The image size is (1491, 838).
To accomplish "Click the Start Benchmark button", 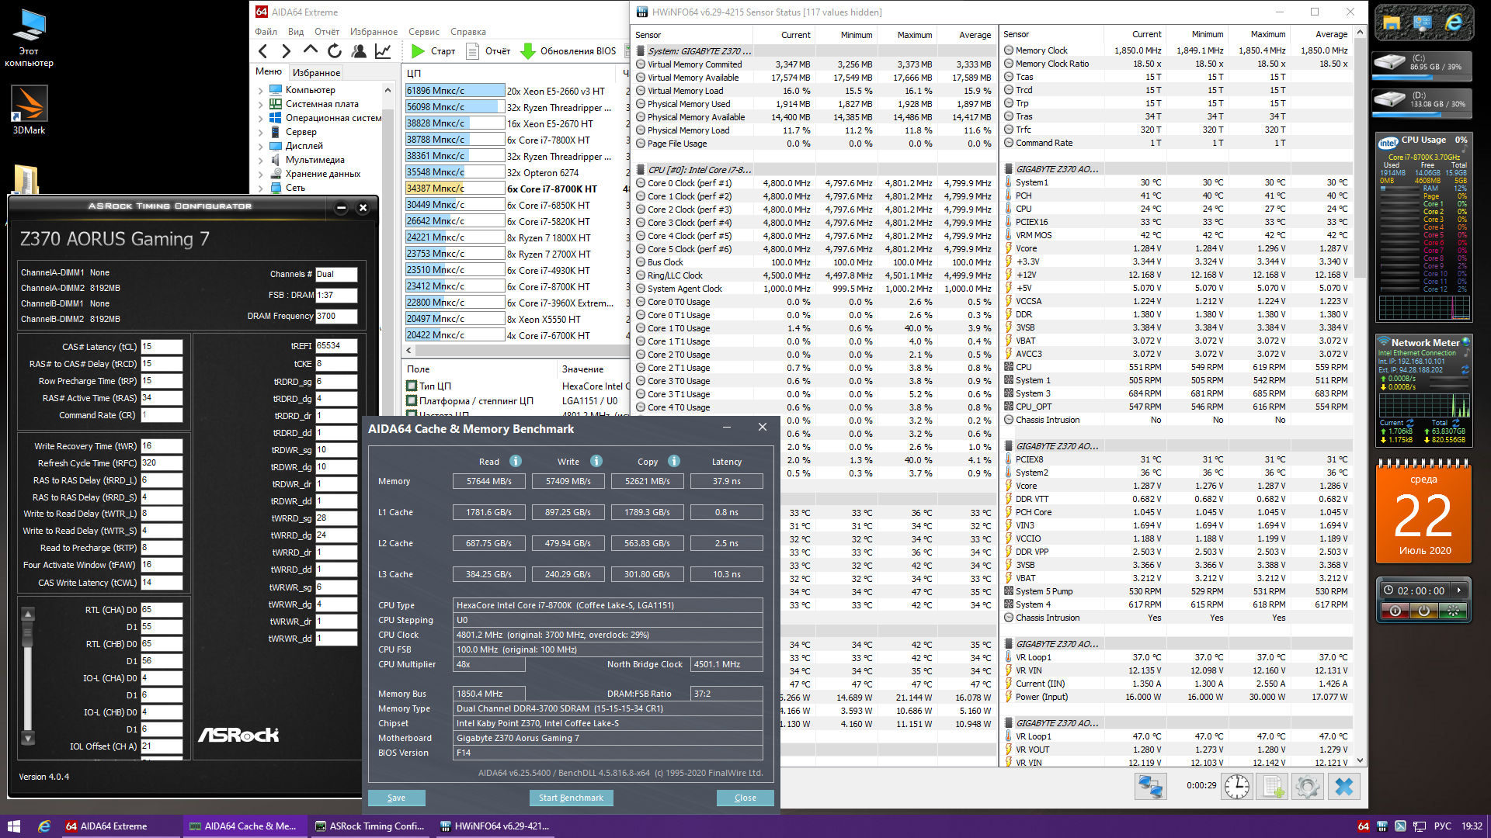I will point(571,798).
